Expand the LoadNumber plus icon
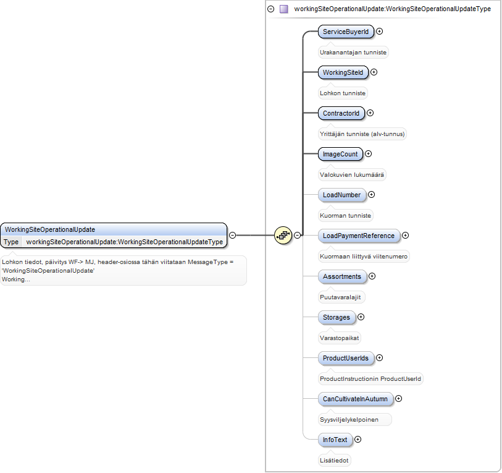 371,195
